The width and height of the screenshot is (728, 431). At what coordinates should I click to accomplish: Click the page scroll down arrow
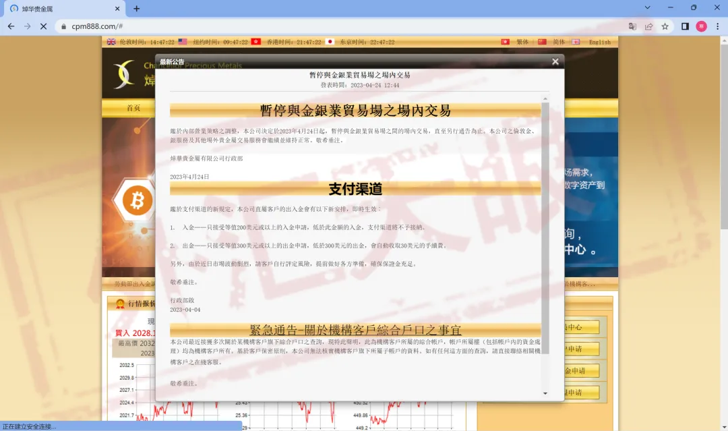pyautogui.click(x=724, y=427)
